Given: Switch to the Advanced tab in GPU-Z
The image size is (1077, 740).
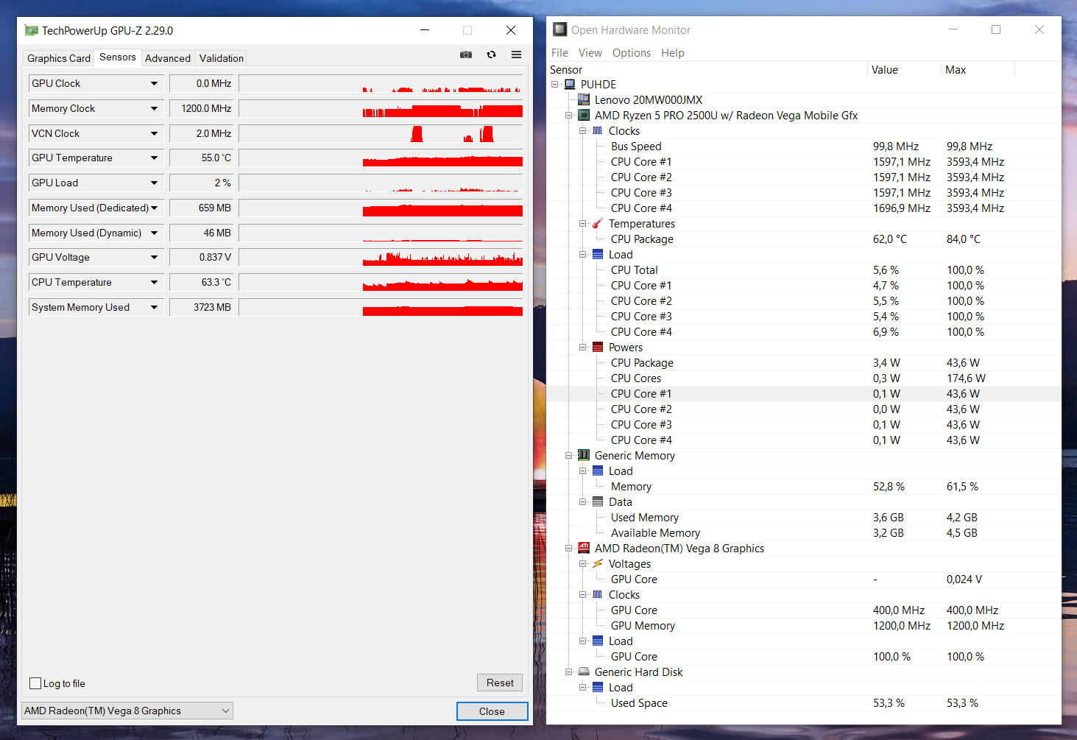Looking at the screenshot, I should coord(168,57).
